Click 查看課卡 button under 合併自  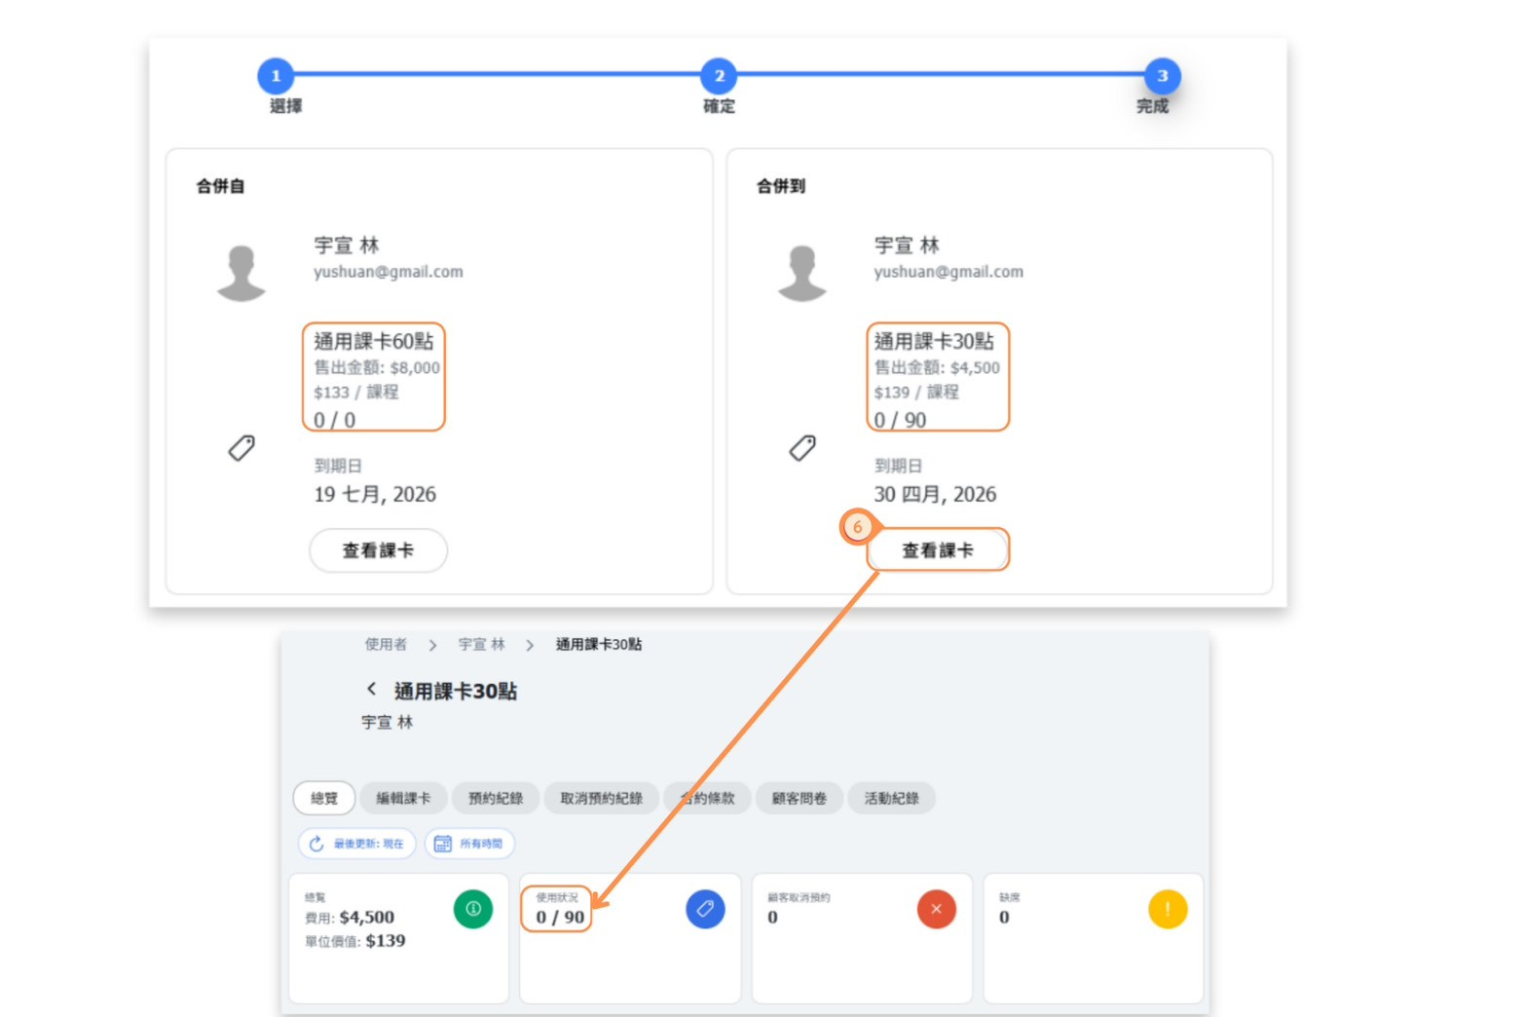tap(378, 550)
